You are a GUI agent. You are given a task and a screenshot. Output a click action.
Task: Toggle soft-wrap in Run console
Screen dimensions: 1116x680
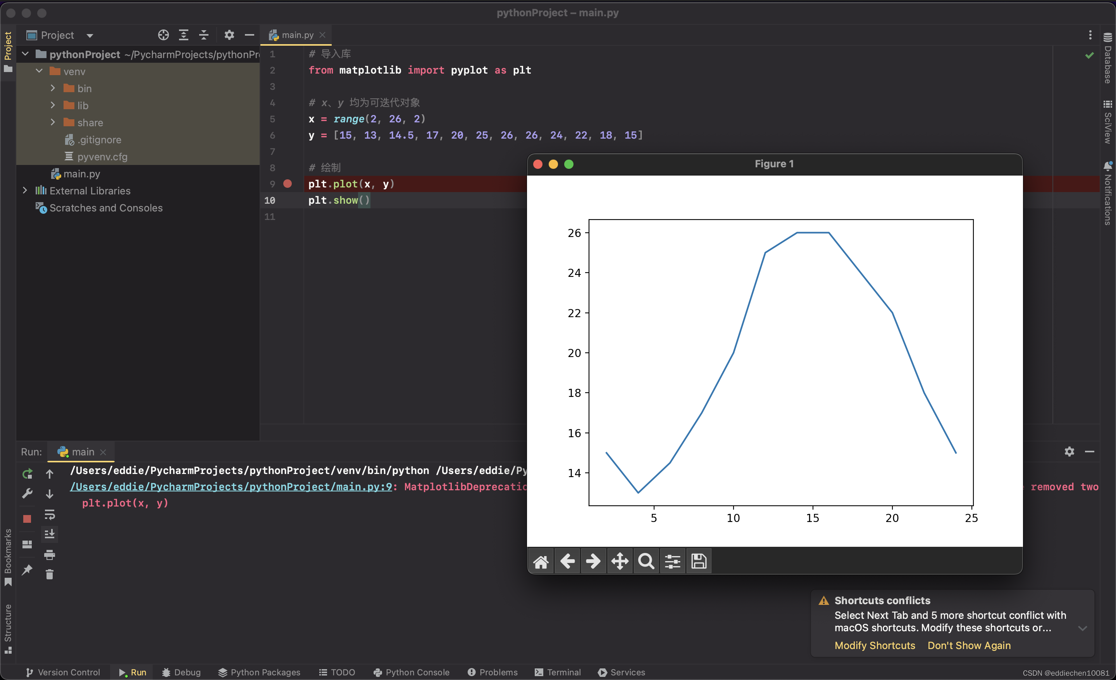49,514
